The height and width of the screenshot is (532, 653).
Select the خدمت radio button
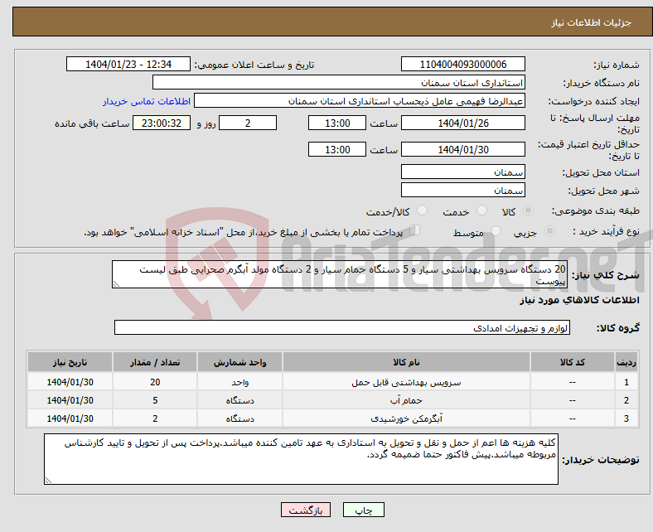[x=481, y=210]
